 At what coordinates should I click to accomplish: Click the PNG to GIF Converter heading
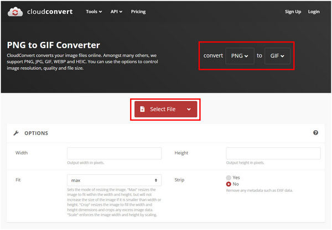(x=53, y=45)
